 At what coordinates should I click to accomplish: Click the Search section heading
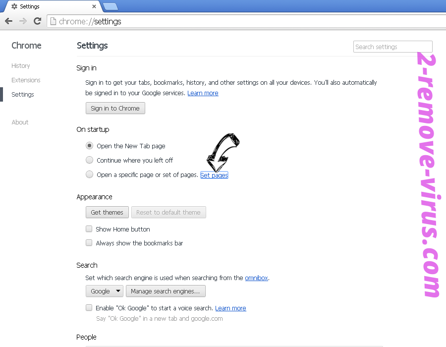point(87,265)
